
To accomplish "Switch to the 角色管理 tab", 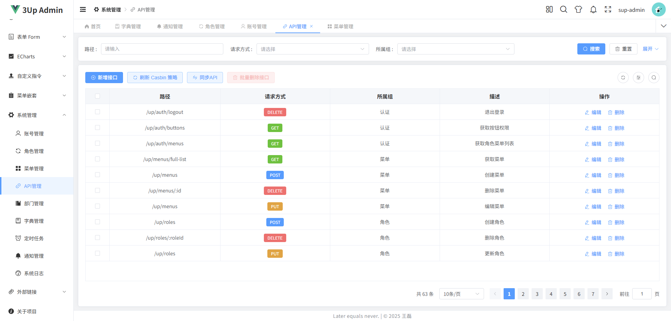I will [x=211, y=26].
